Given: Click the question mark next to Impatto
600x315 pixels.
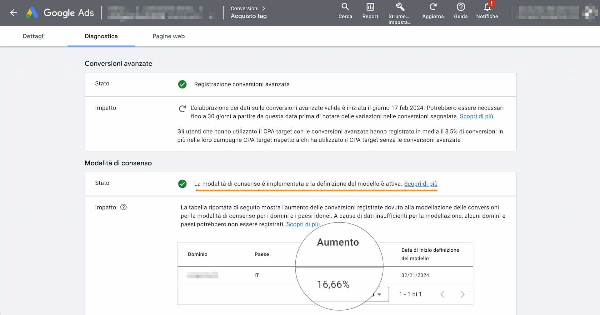Looking at the screenshot, I should tap(123, 207).
